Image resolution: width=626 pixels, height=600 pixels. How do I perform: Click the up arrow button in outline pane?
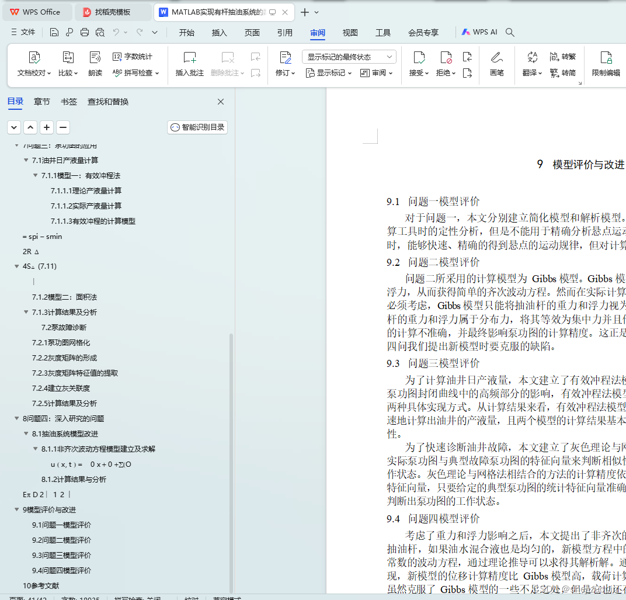(30, 127)
